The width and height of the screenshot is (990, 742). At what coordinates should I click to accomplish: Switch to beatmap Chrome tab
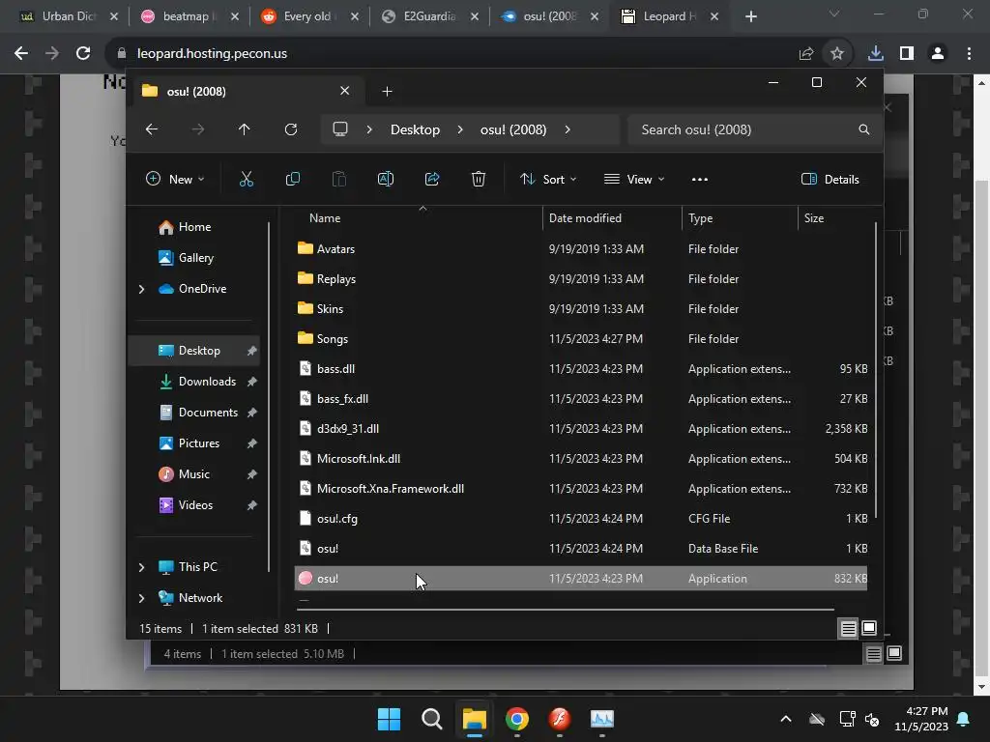(x=189, y=16)
